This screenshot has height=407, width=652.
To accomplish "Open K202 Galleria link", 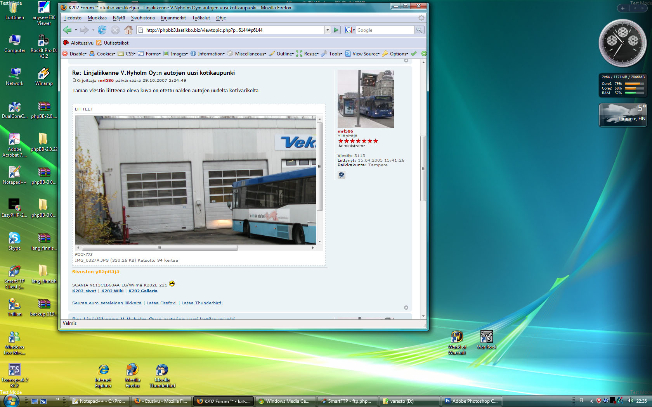I will [x=143, y=291].
